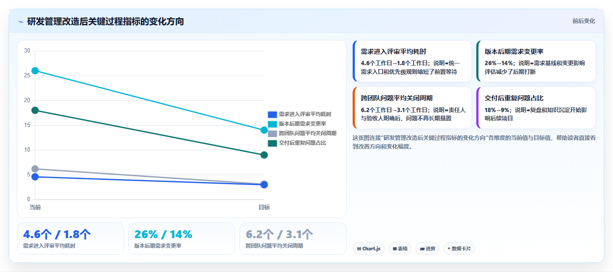Click the 6.2个 / 3.1个 stat card
Image resolution: width=613 pixels, height=272 pixels.
(293, 239)
